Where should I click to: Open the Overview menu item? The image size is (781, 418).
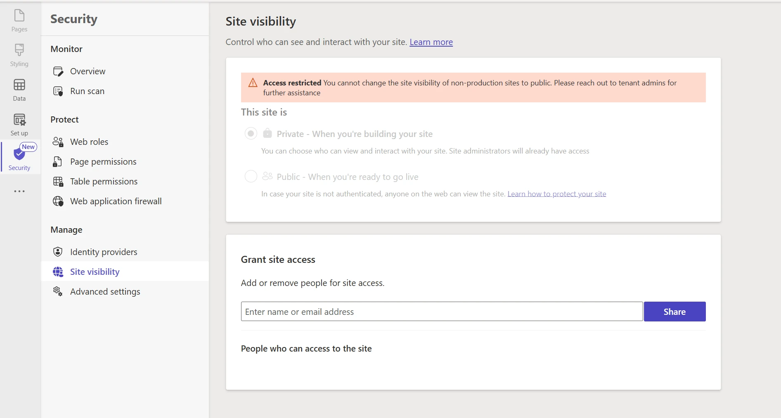point(88,71)
